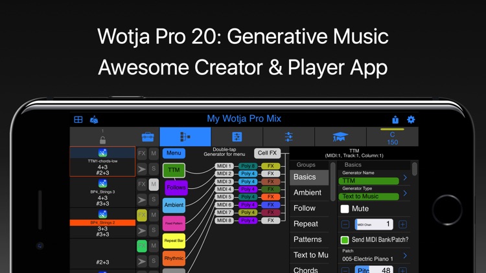Click the blue Menu button
The width and height of the screenshot is (486, 273).
(174, 153)
